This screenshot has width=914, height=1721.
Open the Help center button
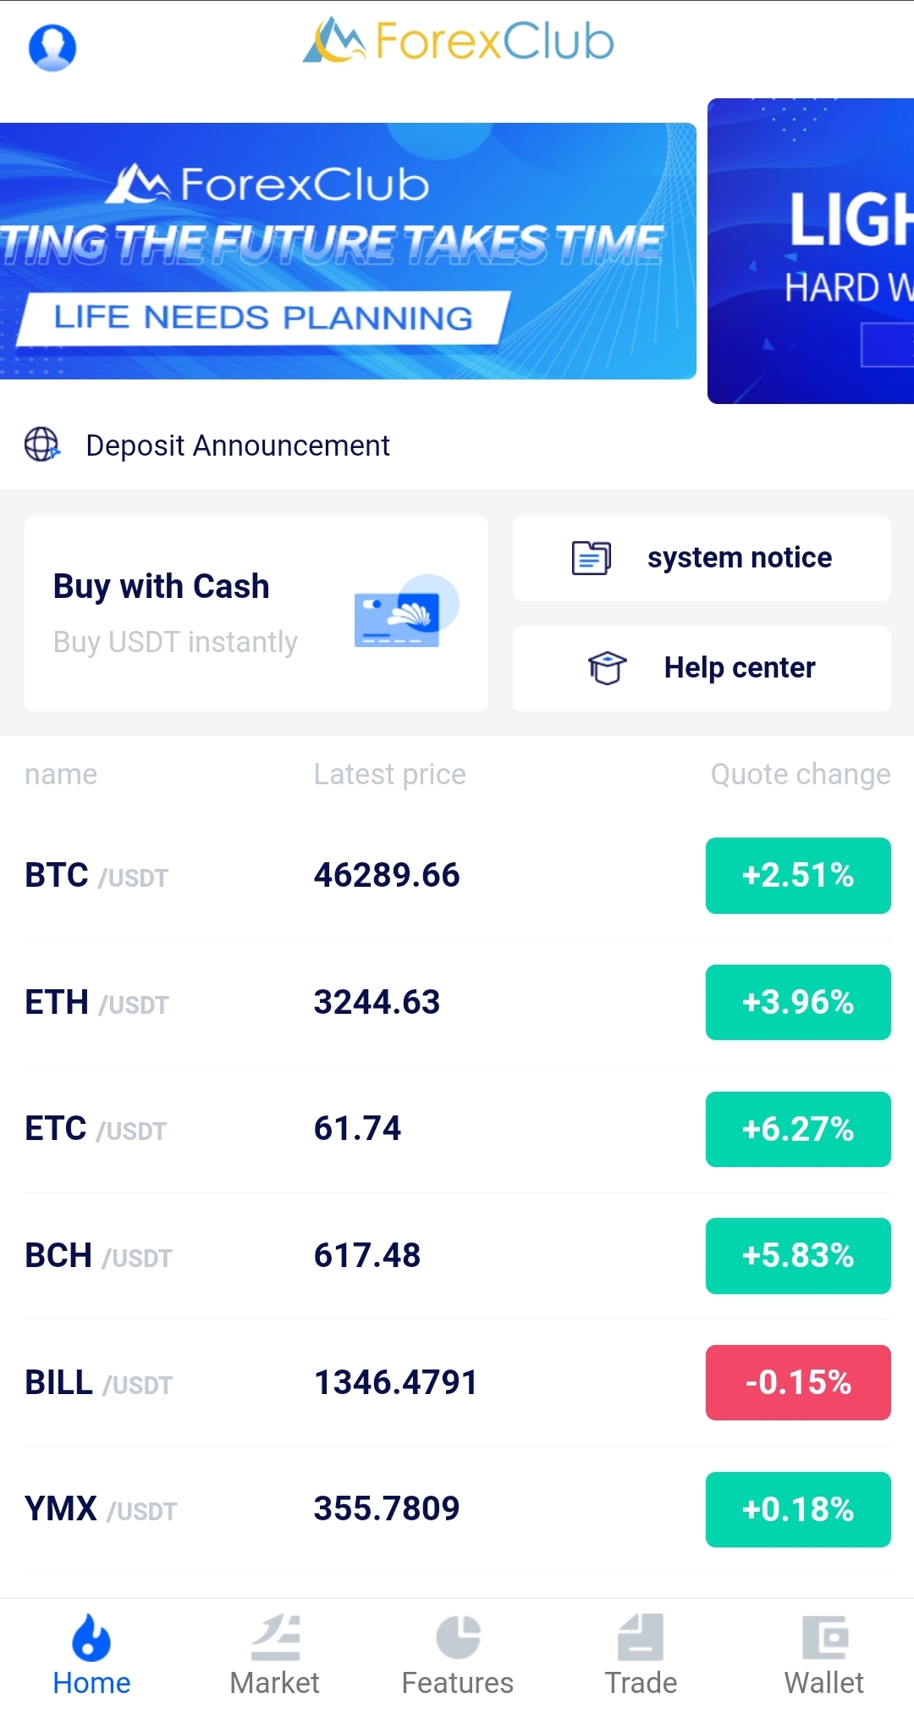pyautogui.click(x=702, y=668)
